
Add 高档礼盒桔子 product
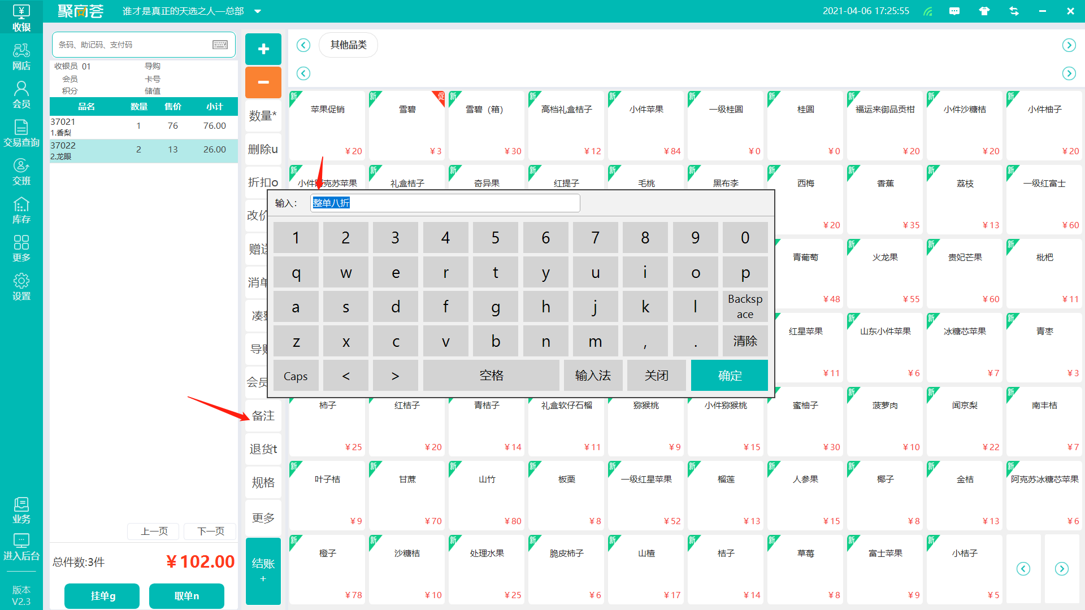[x=566, y=126]
